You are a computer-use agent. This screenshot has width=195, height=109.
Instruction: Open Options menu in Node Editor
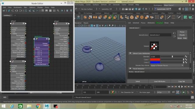[x=32, y=7]
